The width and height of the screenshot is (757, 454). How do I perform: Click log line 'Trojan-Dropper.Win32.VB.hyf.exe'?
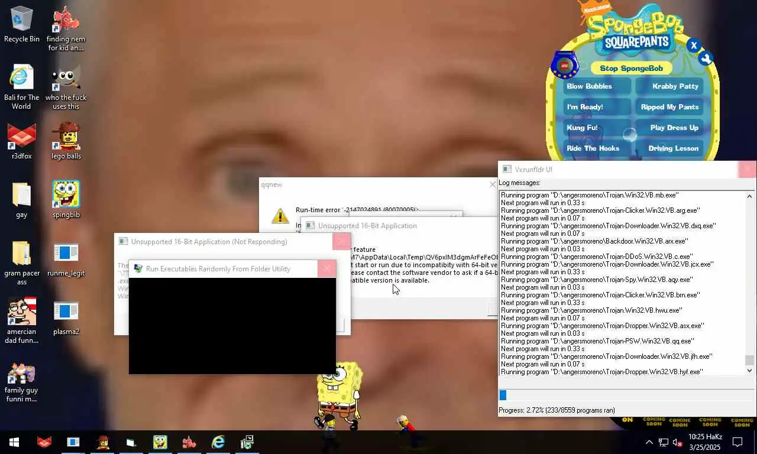(x=602, y=372)
